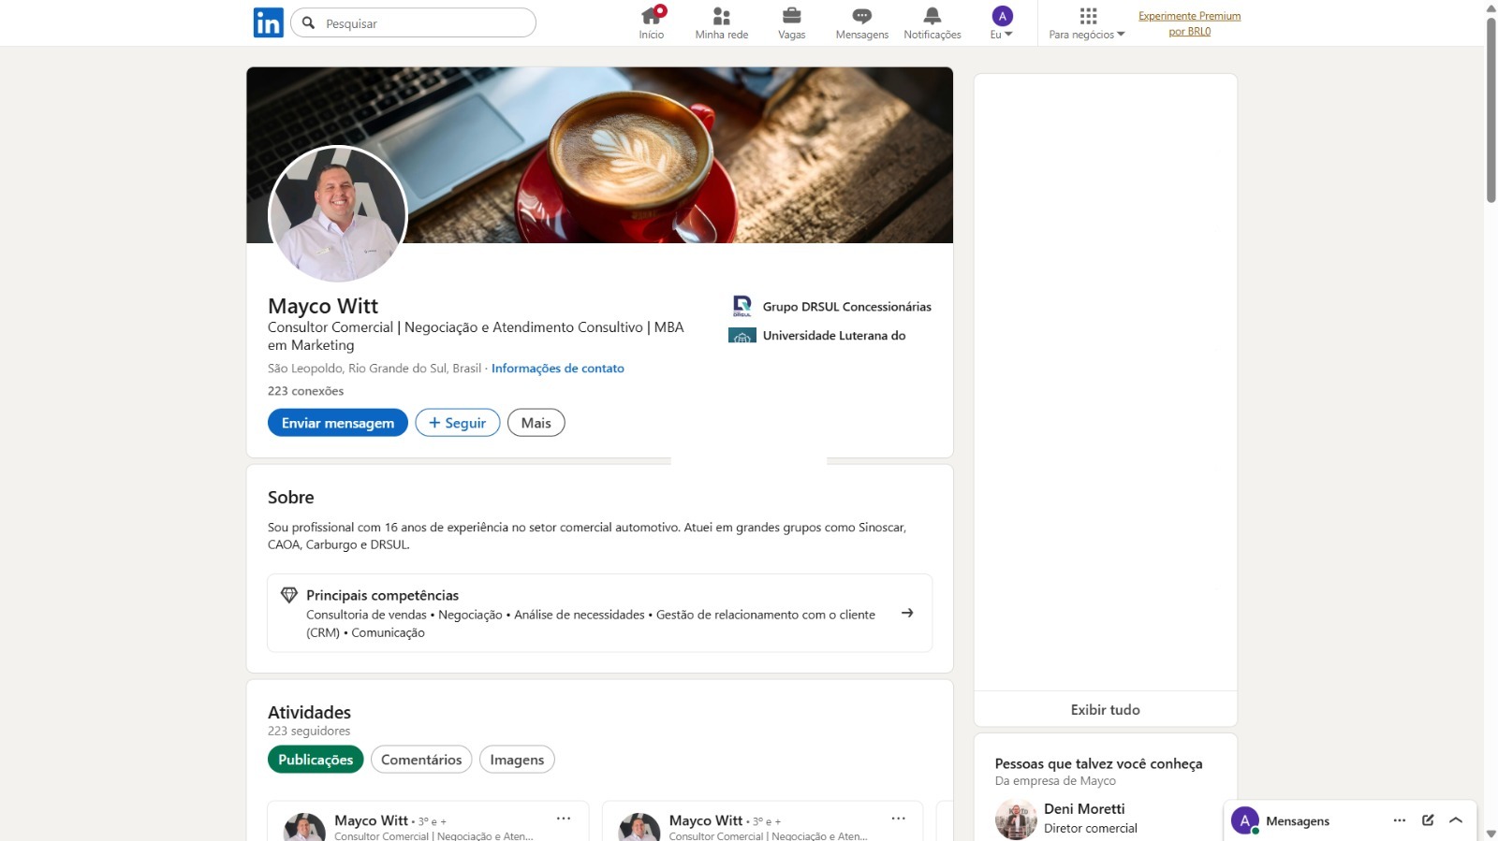This screenshot has width=1498, height=841.
Task: Open Universidade Luterana do education link
Action: tap(834, 336)
